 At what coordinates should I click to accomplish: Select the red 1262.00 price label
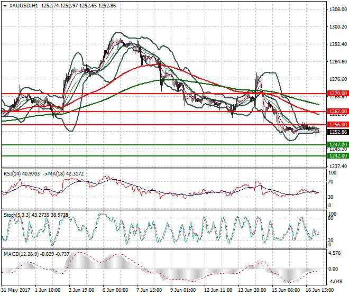point(337,112)
